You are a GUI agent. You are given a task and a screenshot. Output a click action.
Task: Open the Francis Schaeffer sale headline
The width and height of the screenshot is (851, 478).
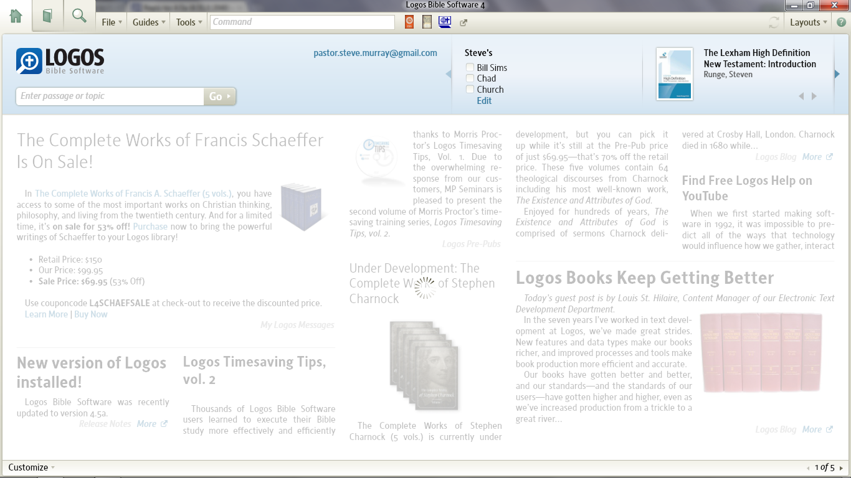coord(170,151)
